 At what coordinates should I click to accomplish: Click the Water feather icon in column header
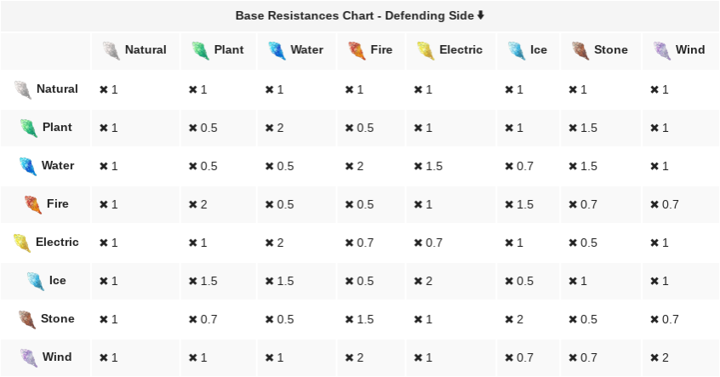click(x=276, y=50)
